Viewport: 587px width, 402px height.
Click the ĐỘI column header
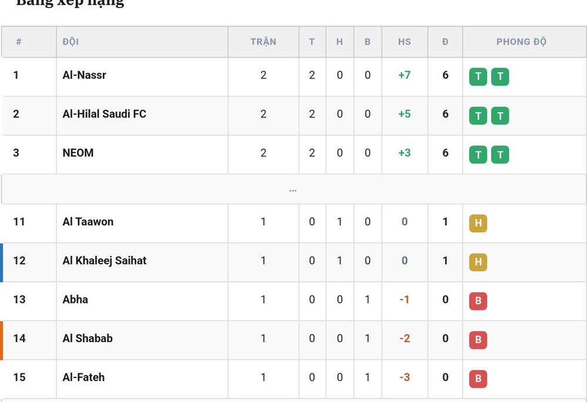click(71, 42)
